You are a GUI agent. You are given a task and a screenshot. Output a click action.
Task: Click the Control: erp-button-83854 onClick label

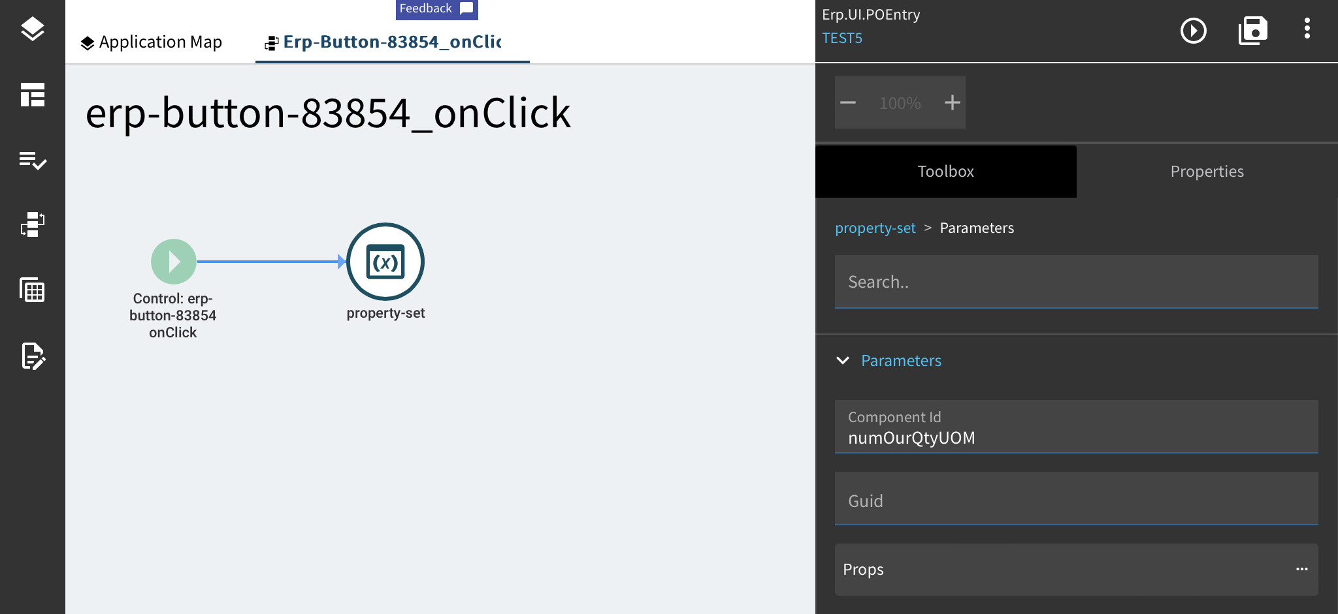173,316
